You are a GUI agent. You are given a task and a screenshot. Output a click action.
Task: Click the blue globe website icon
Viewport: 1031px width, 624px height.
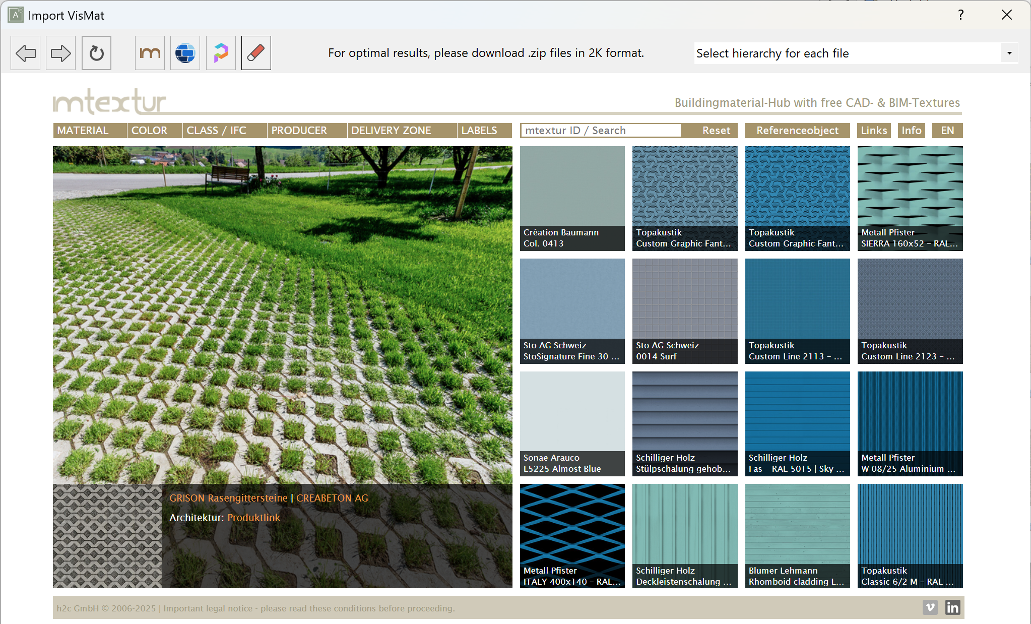coord(185,53)
